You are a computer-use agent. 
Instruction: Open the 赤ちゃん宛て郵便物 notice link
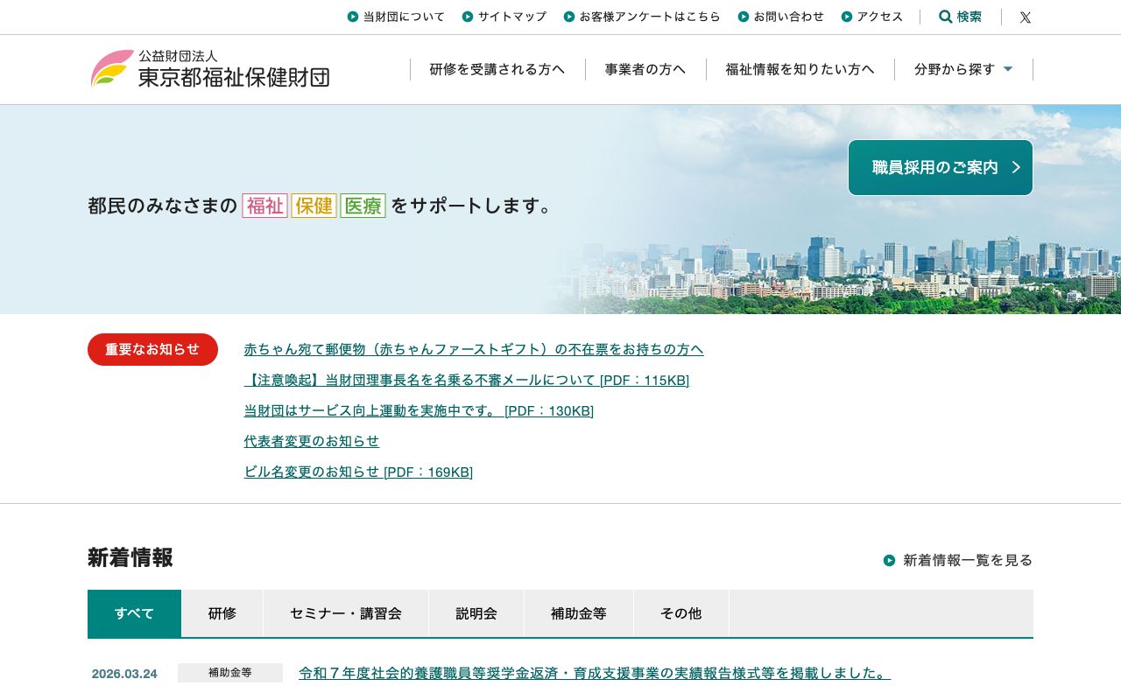tap(473, 349)
